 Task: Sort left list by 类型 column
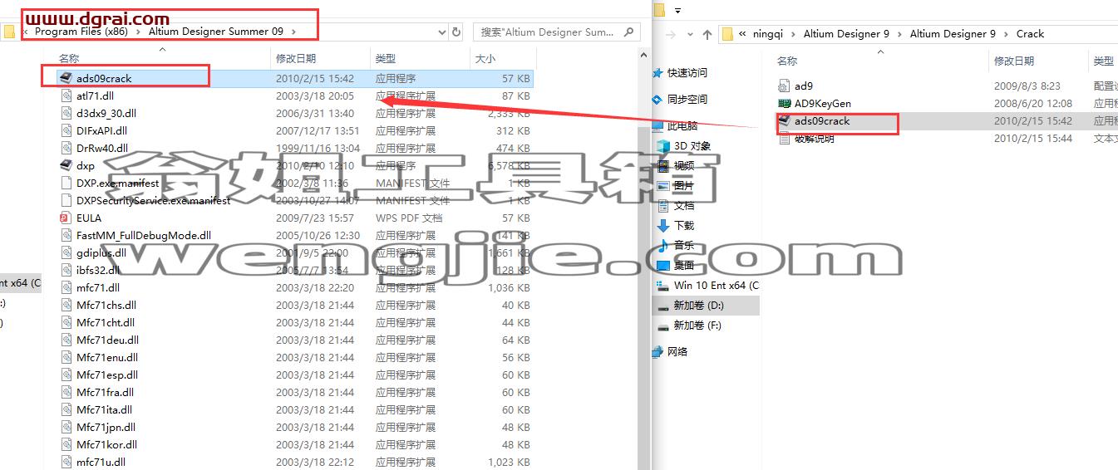(x=386, y=59)
